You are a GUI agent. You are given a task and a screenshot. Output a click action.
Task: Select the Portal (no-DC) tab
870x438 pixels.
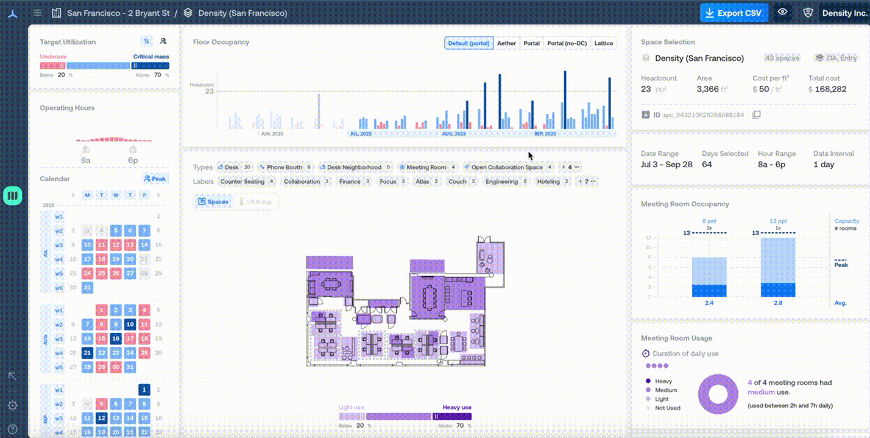tap(567, 43)
